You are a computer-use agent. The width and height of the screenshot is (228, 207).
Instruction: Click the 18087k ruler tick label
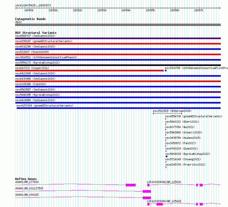[x=199, y=10]
